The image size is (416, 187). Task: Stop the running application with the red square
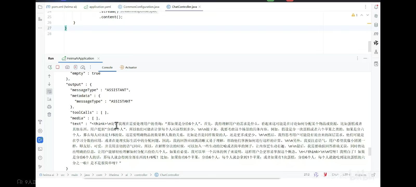coord(58,67)
